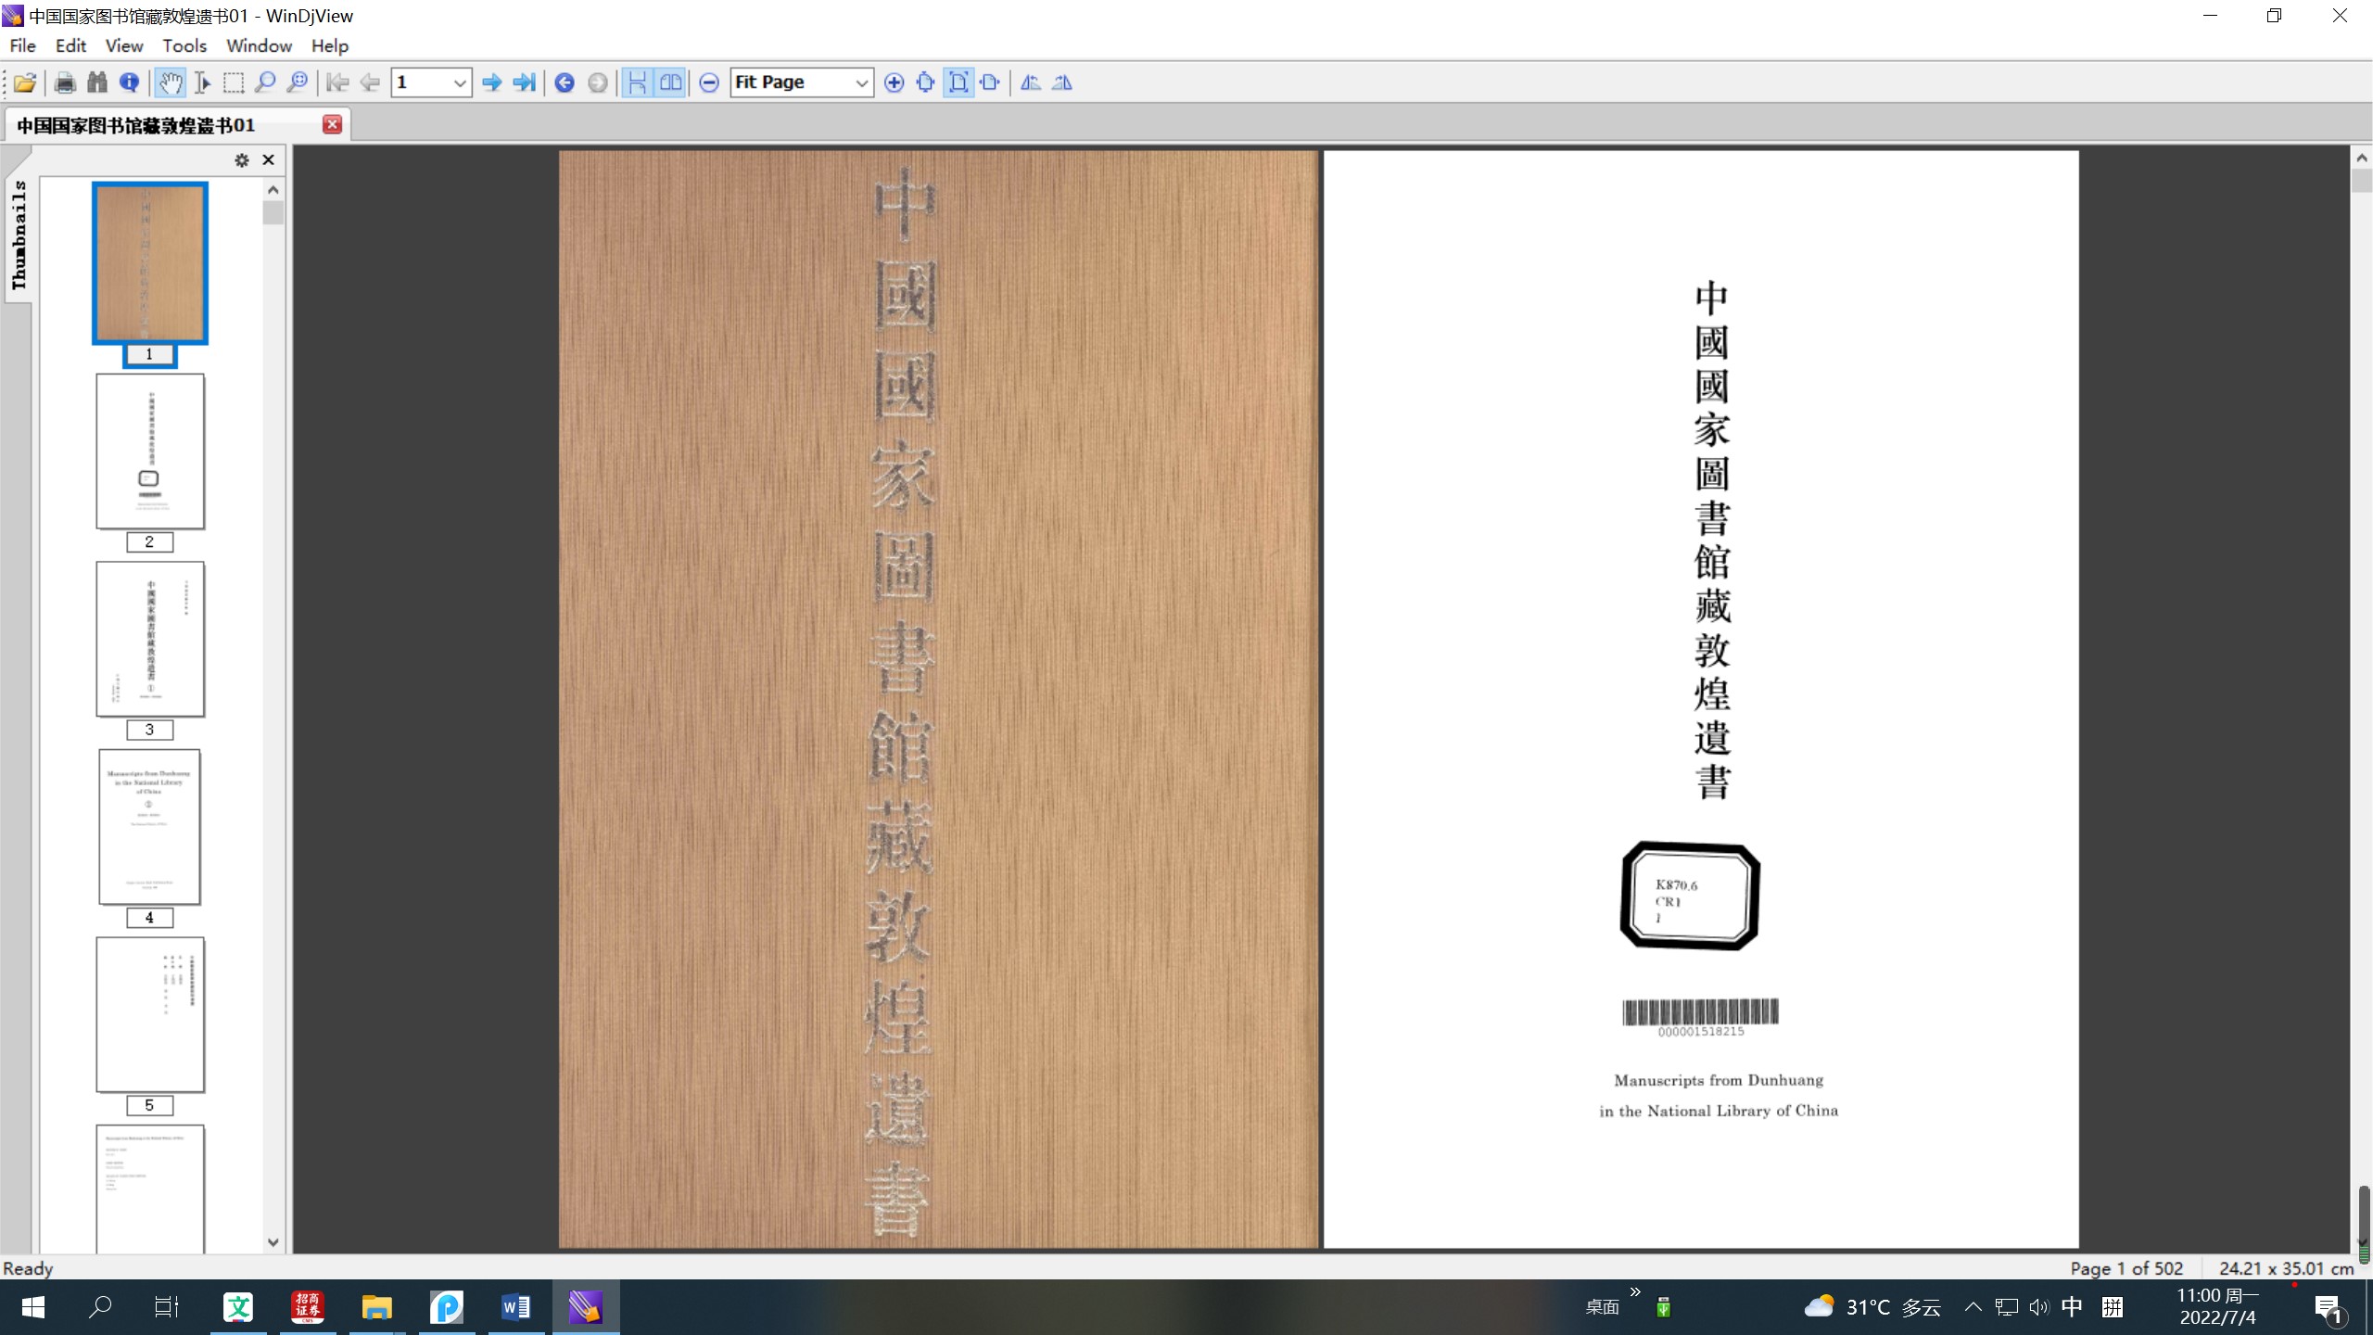This screenshot has height=1335, width=2373.
Task: Select page 2 thumbnail
Action: 150,451
